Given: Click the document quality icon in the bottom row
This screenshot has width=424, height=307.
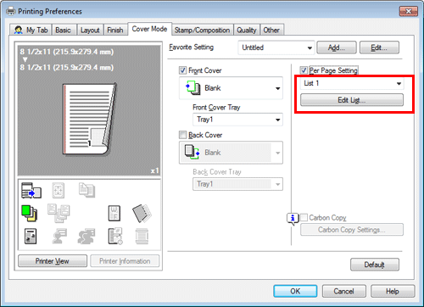Looking at the screenshot, I should pyautogui.click(x=31, y=237).
